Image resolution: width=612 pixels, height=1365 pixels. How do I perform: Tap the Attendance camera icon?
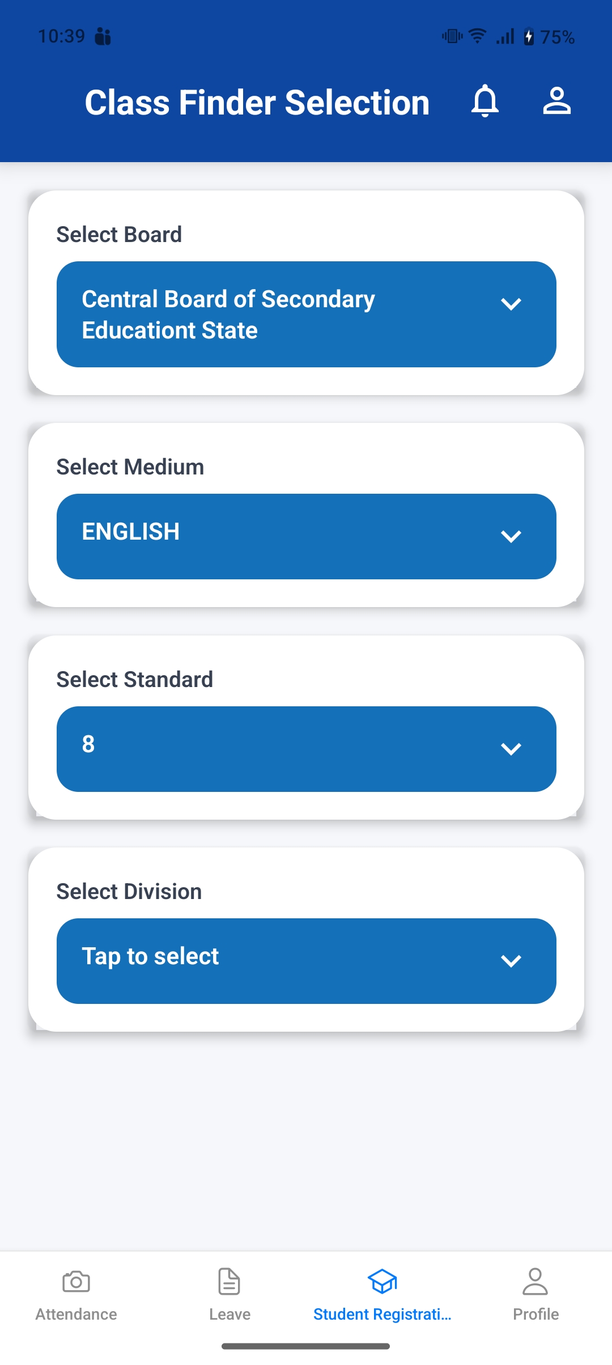76,1281
